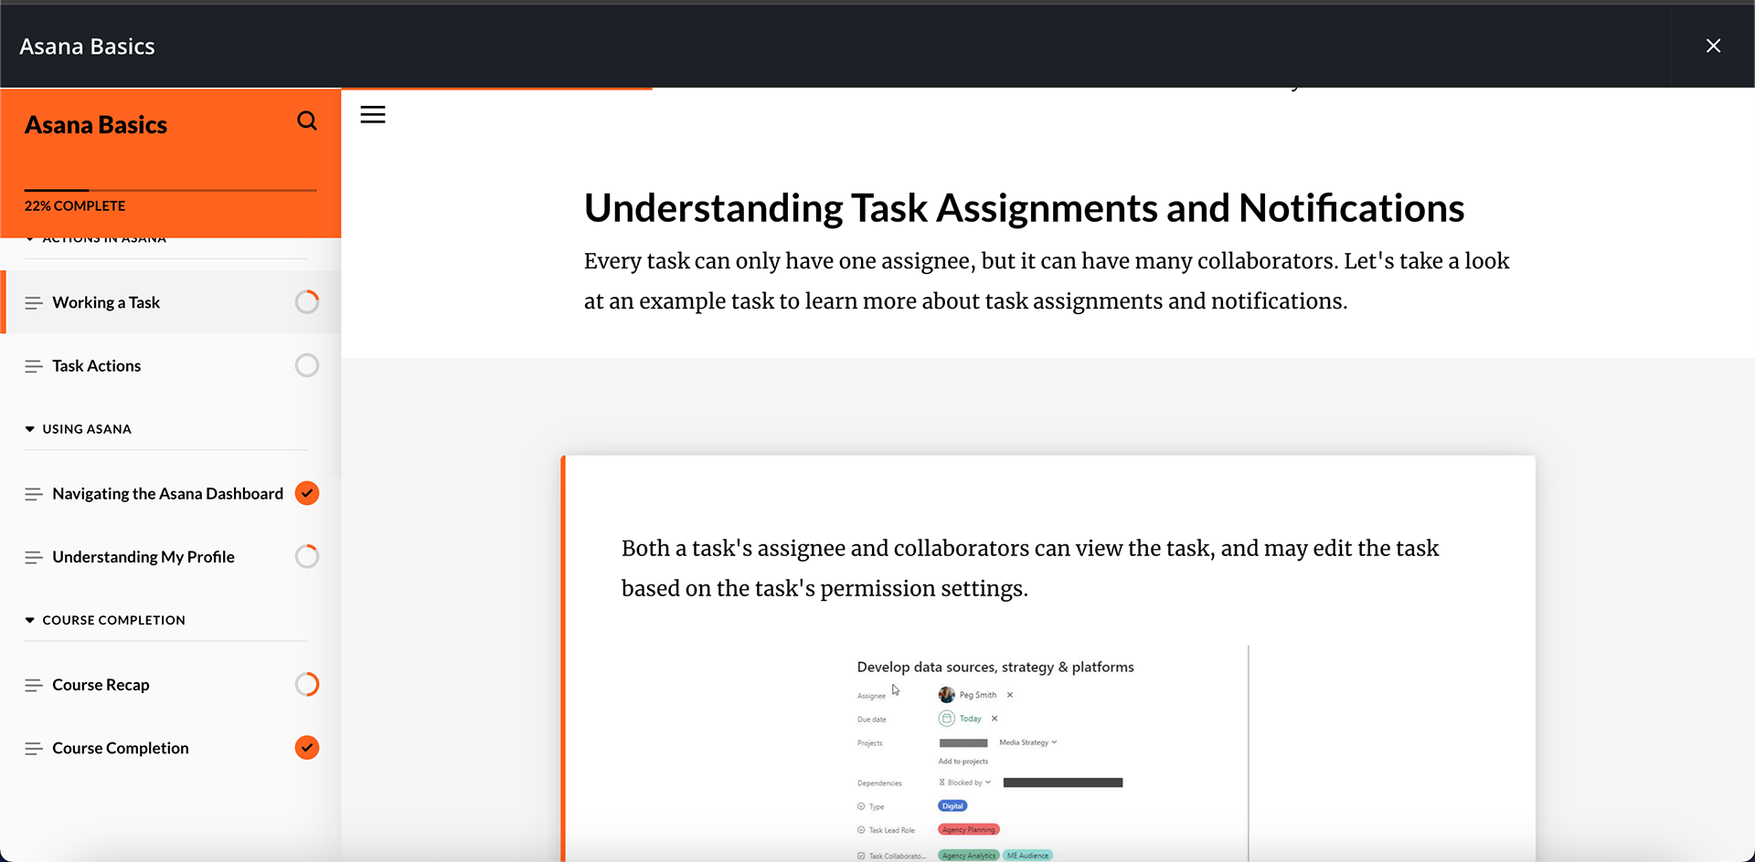Open the Course Completion lesson
The height and width of the screenshot is (862, 1755).
(170, 748)
